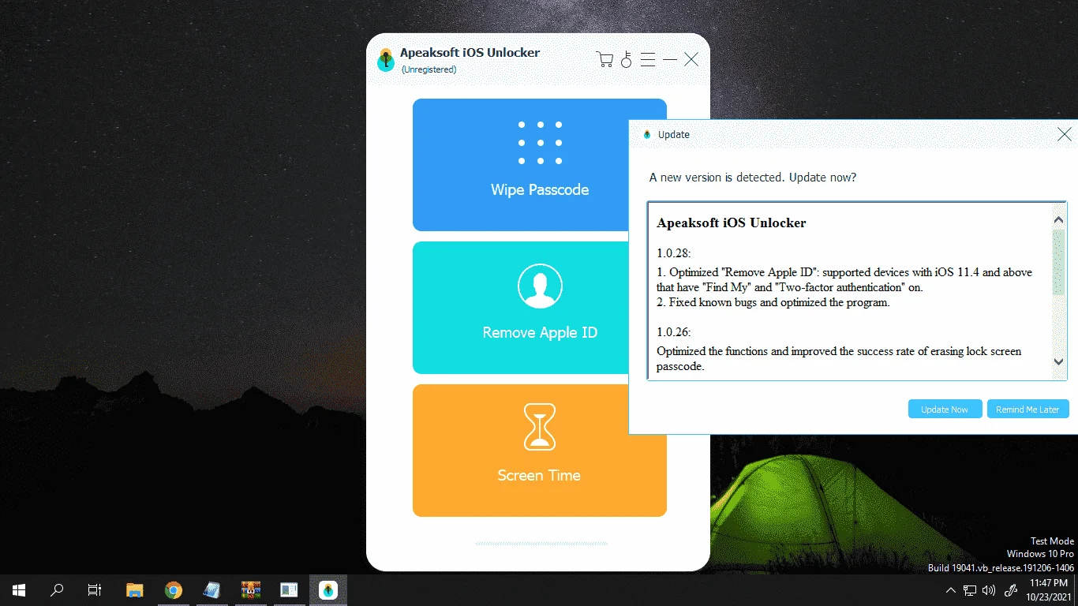
Task: Open File Explorer from taskbar
Action: point(135,590)
